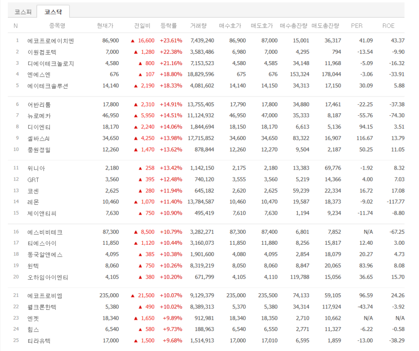This screenshot has height=351, width=419.
Task: Click the 69,776 ask balance cell
Action: [x=333, y=168]
